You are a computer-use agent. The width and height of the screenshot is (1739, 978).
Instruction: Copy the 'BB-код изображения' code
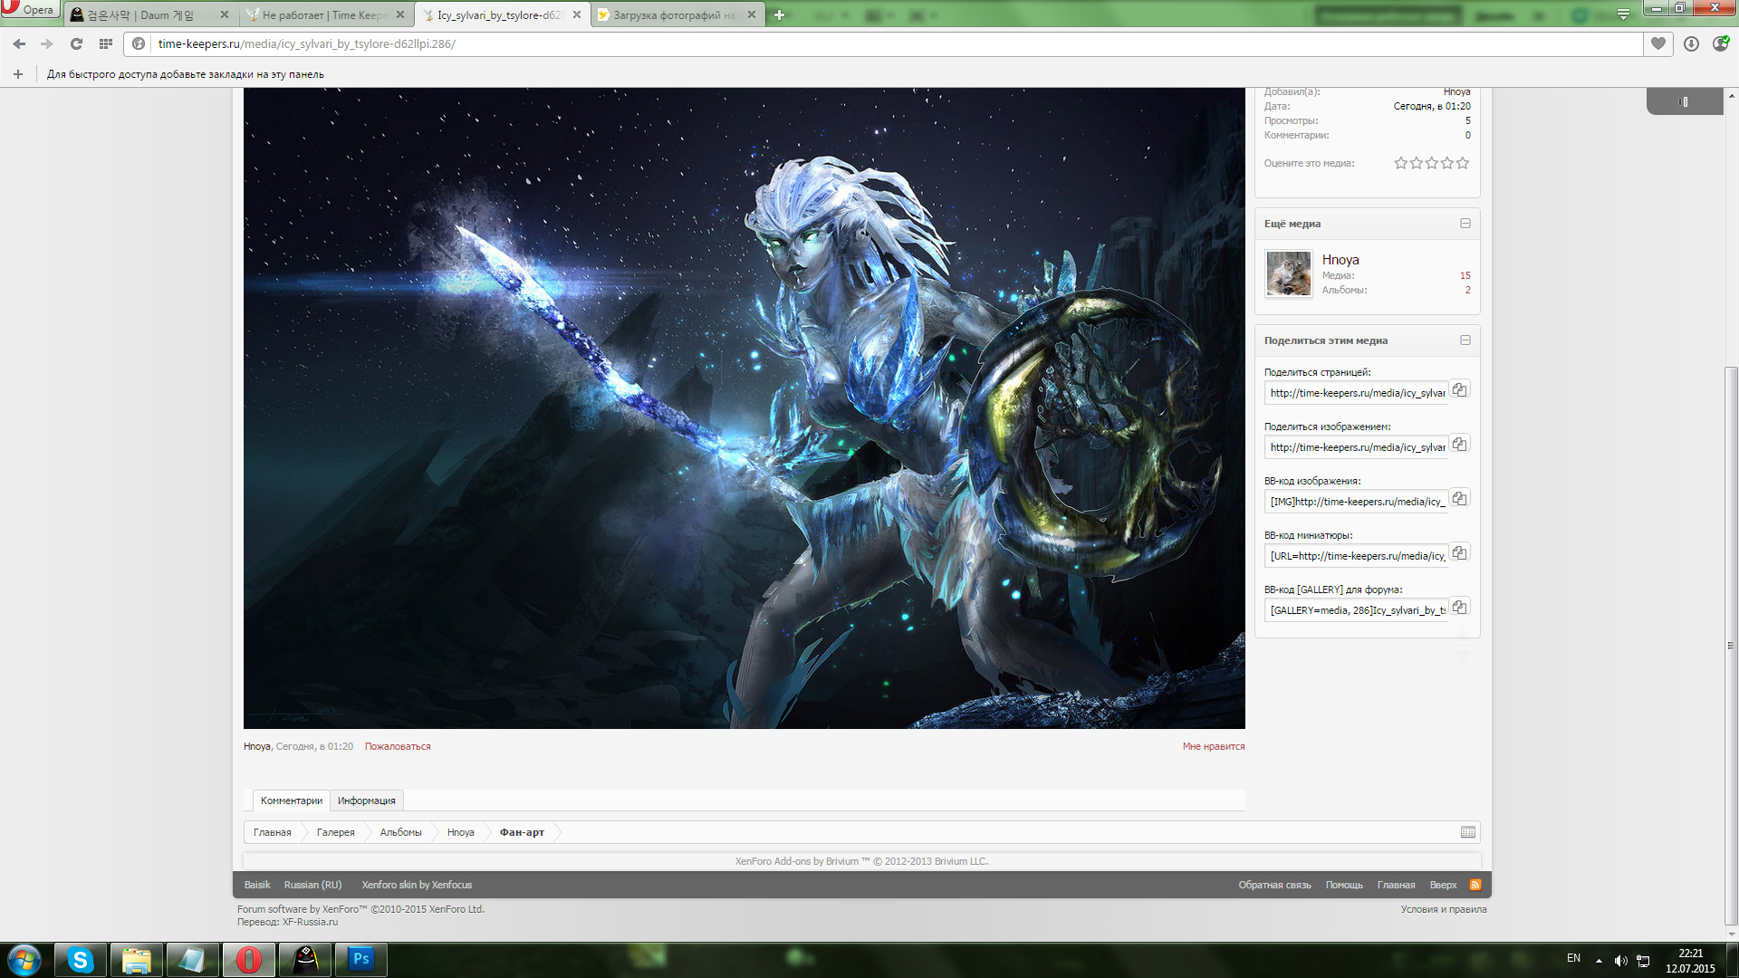pos(1459,499)
